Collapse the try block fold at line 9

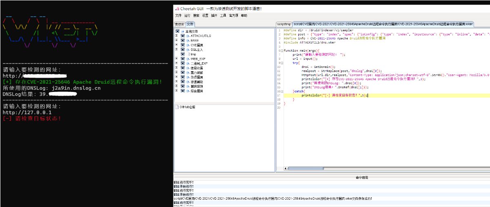tap(282, 63)
